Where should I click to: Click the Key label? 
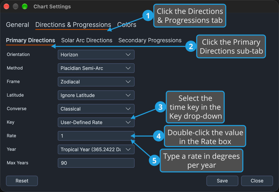pyautogui.click(x=10, y=122)
